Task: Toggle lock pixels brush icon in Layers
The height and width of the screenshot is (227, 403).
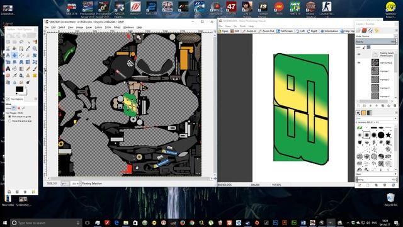Action: click(364, 47)
